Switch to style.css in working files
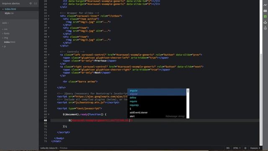268x151 pixels. [9, 13]
